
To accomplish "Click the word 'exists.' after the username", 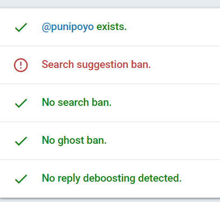I will [x=112, y=27].
